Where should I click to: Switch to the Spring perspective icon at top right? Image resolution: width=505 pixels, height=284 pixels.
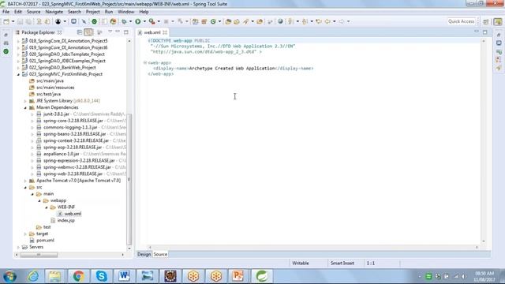click(x=498, y=21)
